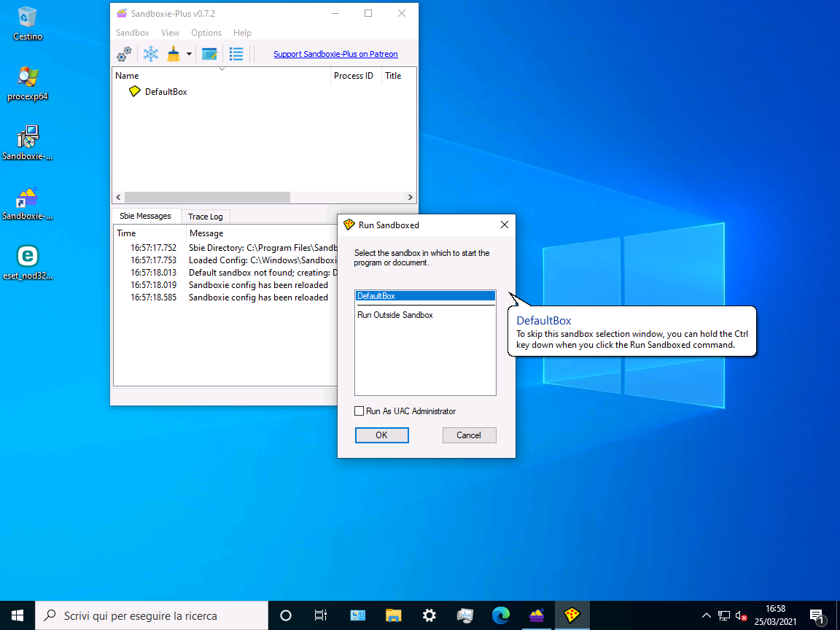Image resolution: width=840 pixels, height=630 pixels.
Task: Select the eset_nod32 desktop icon
Action: click(27, 263)
